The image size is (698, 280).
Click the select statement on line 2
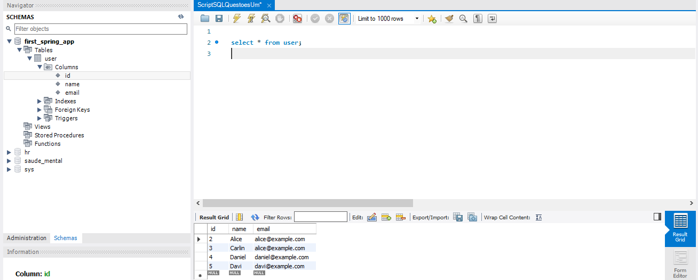coord(266,43)
